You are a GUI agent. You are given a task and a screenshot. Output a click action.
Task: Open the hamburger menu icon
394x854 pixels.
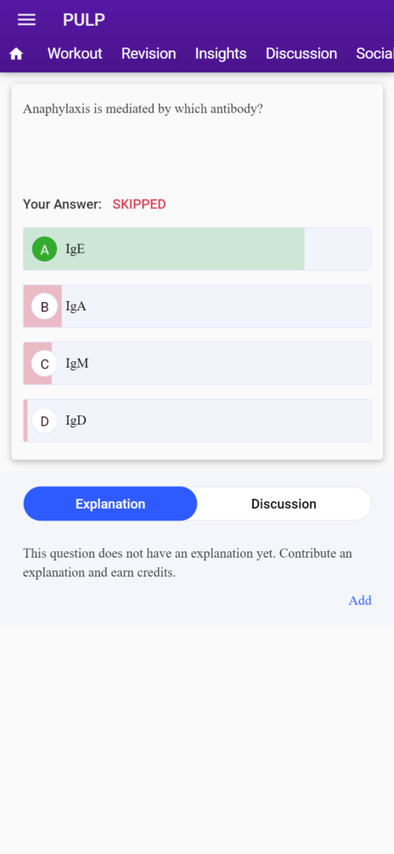point(27,20)
